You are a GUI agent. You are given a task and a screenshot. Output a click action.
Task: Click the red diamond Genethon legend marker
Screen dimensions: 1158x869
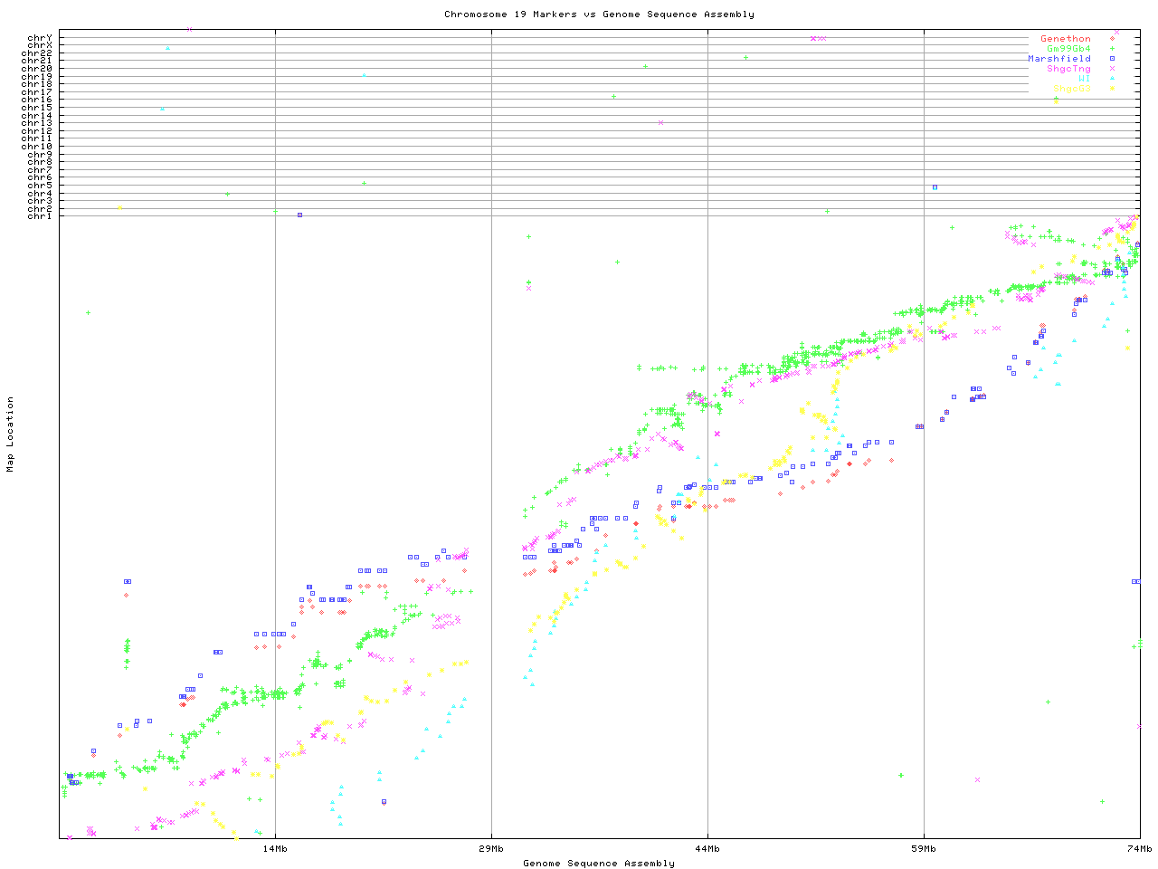[x=1112, y=39]
